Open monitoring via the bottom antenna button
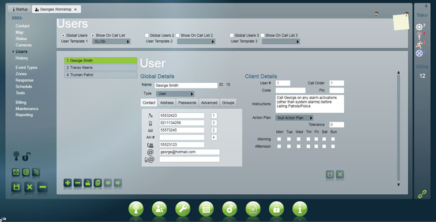 point(136,209)
